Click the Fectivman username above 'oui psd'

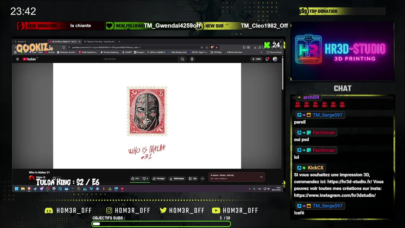tap(324, 132)
